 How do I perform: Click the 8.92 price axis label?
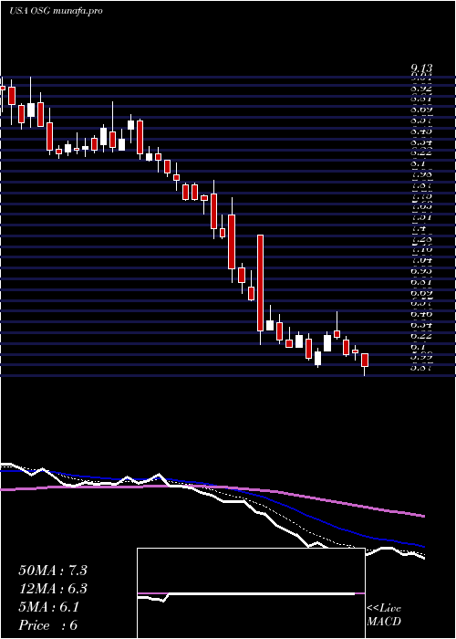coord(421,89)
